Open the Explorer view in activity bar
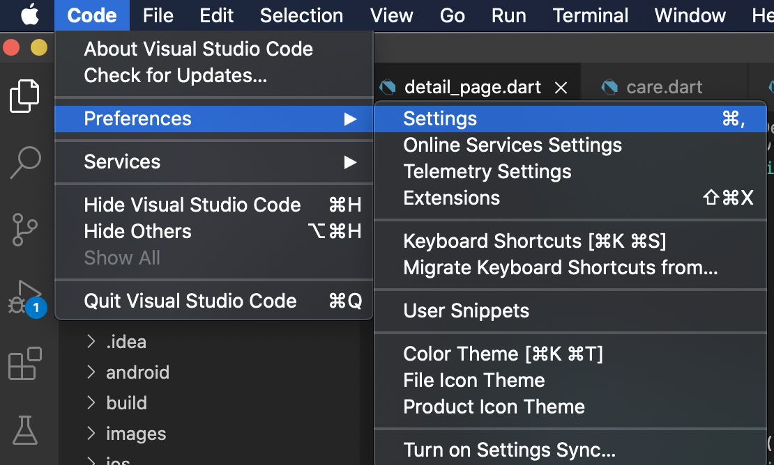Screen dimensions: 774x465 (24, 95)
